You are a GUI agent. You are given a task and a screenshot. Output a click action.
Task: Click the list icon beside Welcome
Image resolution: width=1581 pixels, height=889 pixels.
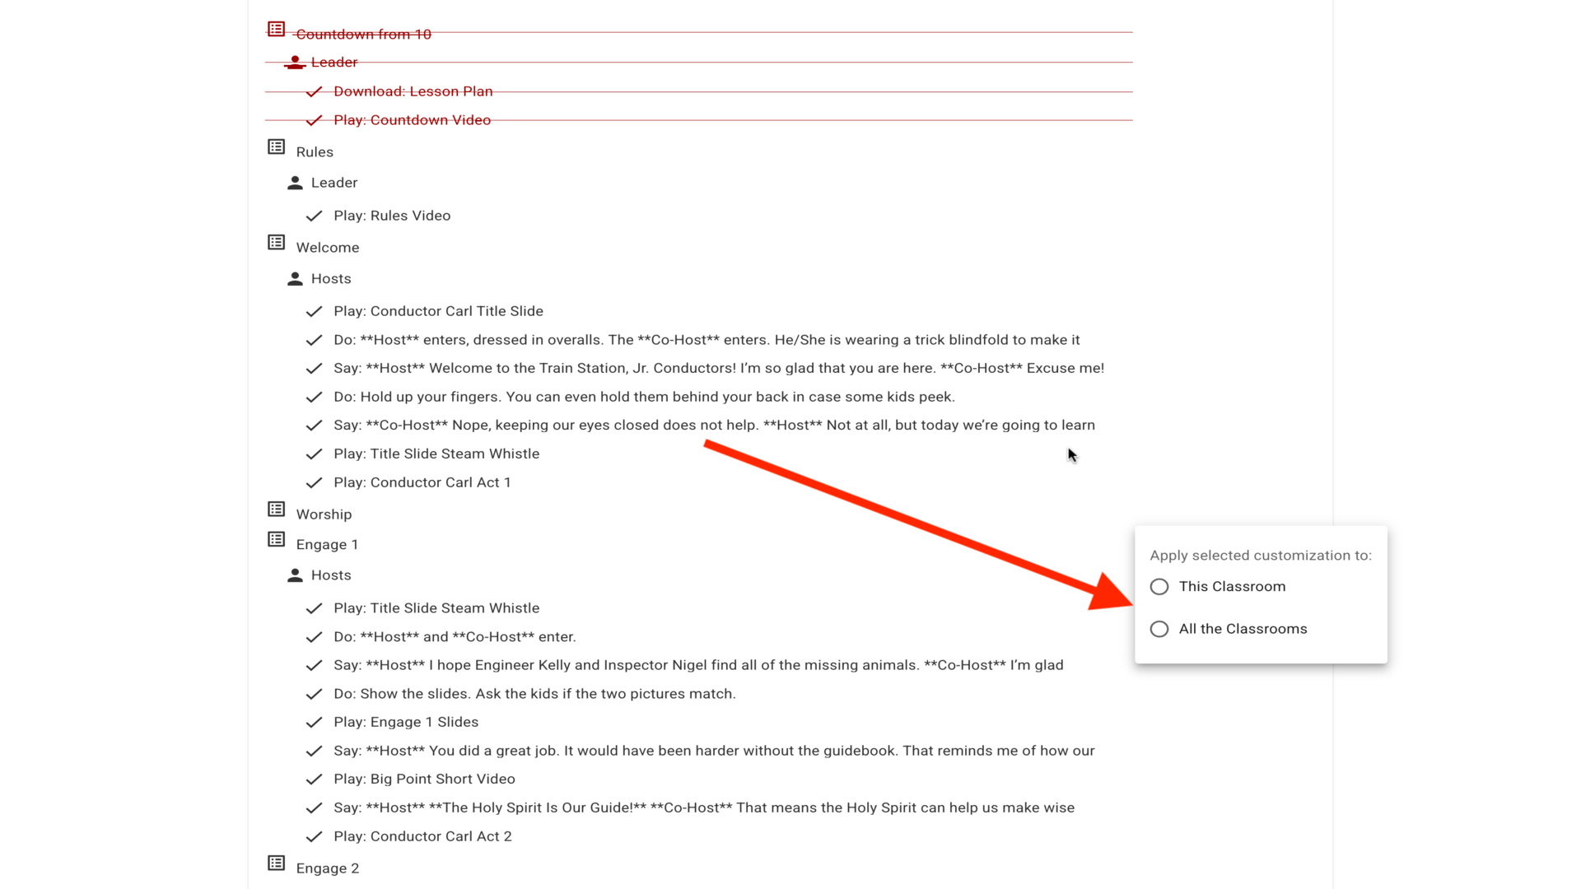coord(276,243)
